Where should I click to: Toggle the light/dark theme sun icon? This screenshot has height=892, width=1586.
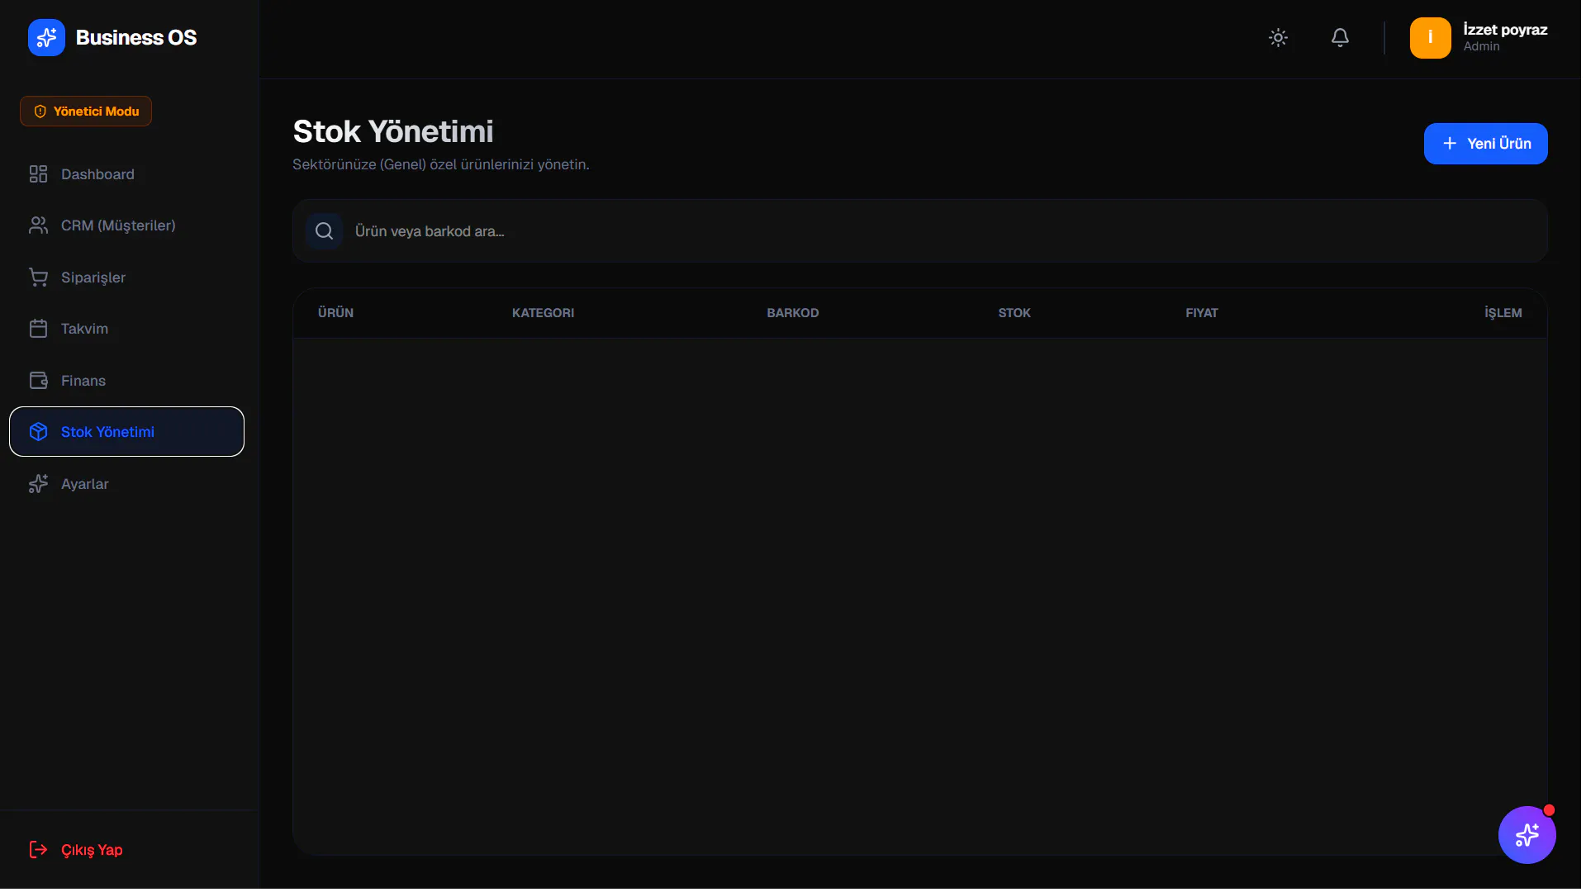(x=1278, y=38)
